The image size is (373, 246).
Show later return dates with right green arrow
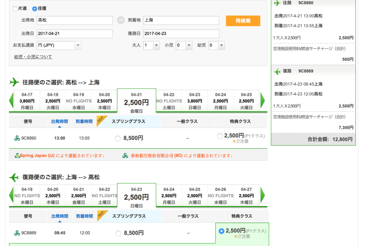[263, 195]
